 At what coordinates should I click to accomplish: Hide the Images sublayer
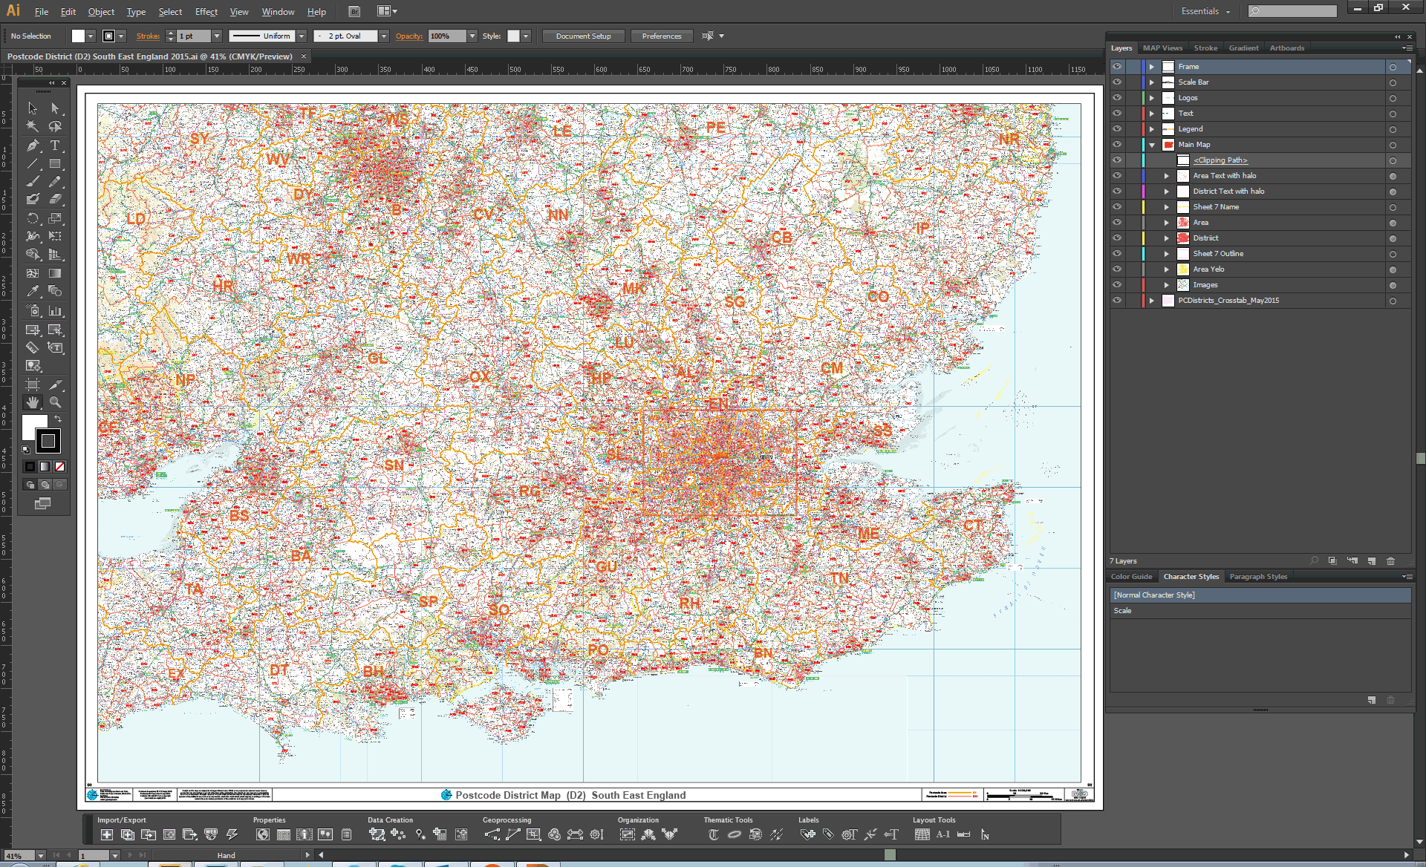(x=1117, y=284)
